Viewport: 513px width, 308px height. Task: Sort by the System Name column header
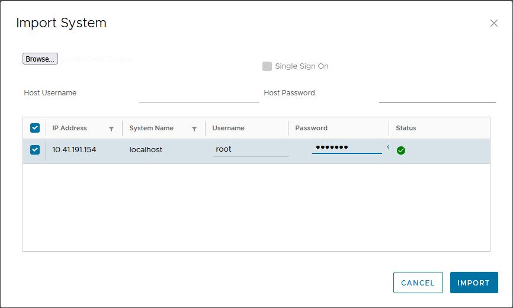click(x=151, y=128)
